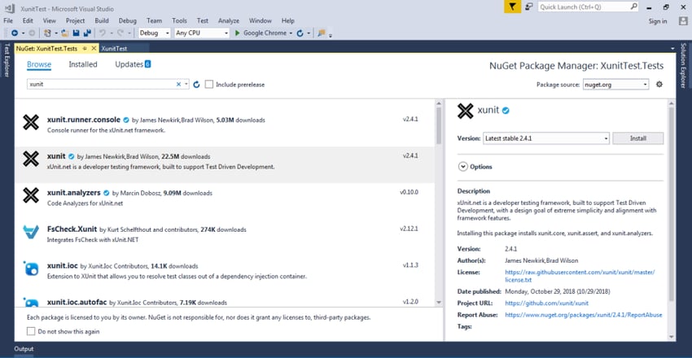This screenshot has width=692, height=358.
Task: Click the FsCheck.Xunit package icon
Action: click(x=31, y=231)
